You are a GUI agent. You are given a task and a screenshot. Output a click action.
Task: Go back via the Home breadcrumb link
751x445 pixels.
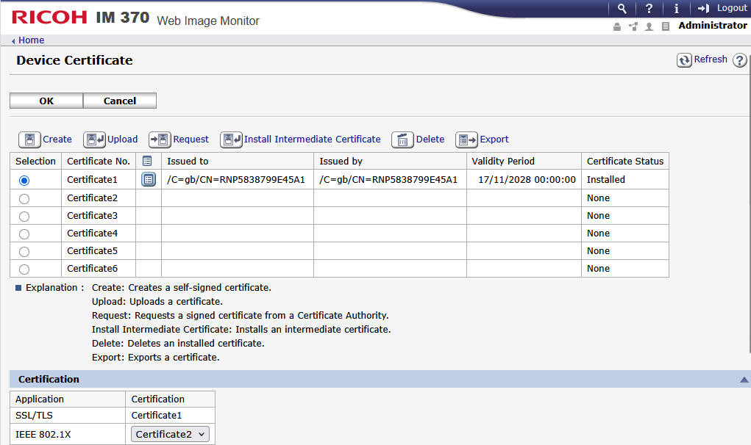pos(31,40)
